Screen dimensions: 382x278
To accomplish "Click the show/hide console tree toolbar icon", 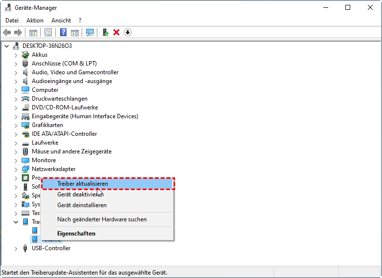I will (33, 32).
